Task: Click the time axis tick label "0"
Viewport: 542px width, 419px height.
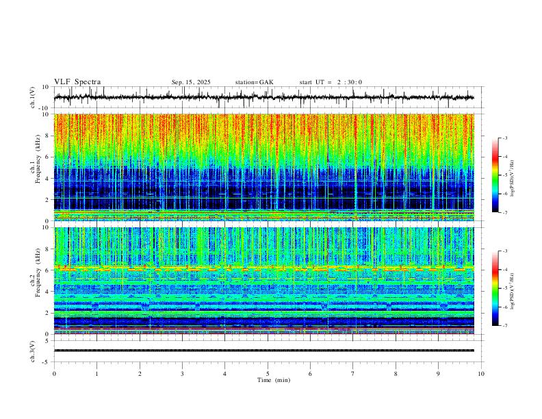Action: coord(54,374)
